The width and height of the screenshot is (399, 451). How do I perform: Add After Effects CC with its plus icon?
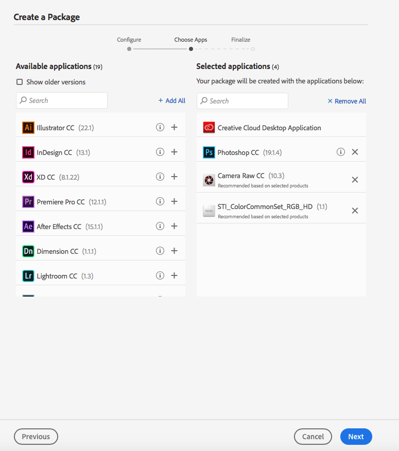click(175, 226)
